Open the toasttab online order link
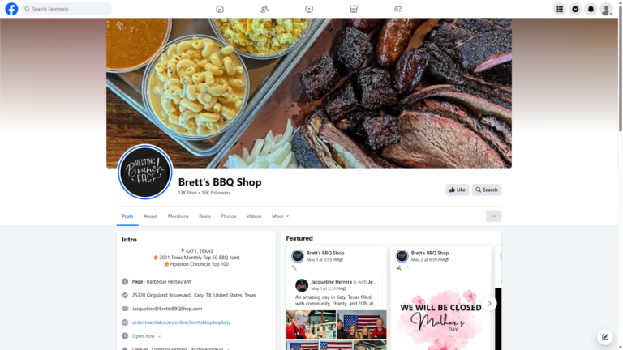Image resolution: width=623 pixels, height=350 pixels. click(x=181, y=322)
